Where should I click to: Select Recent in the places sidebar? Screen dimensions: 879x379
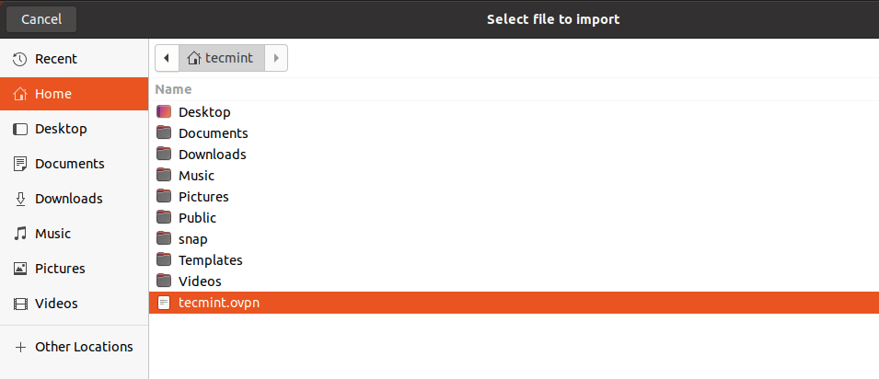(x=55, y=59)
